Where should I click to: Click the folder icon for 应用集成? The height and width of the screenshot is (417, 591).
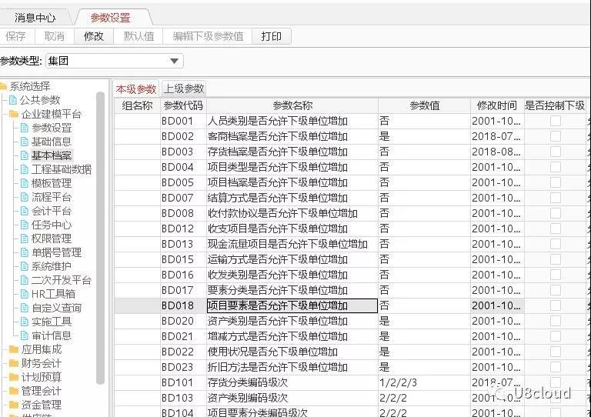click(13, 349)
